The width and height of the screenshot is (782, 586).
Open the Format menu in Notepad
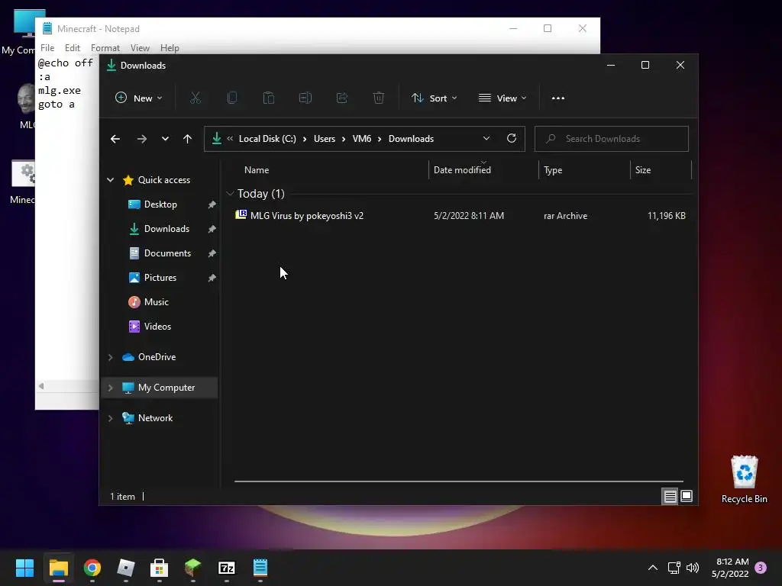[x=105, y=48]
